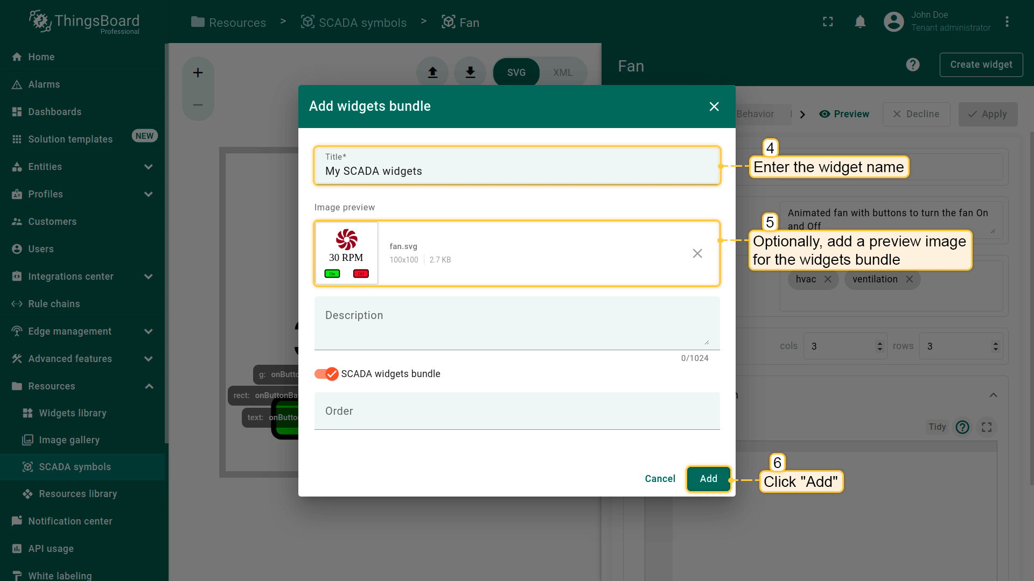Click the notifications bell icon
1034x581 pixels.
[860, 22]
